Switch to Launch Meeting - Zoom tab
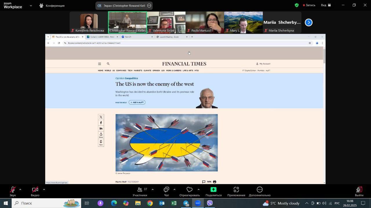The height and width of the screenshot is (208, 371). point(172,37)
